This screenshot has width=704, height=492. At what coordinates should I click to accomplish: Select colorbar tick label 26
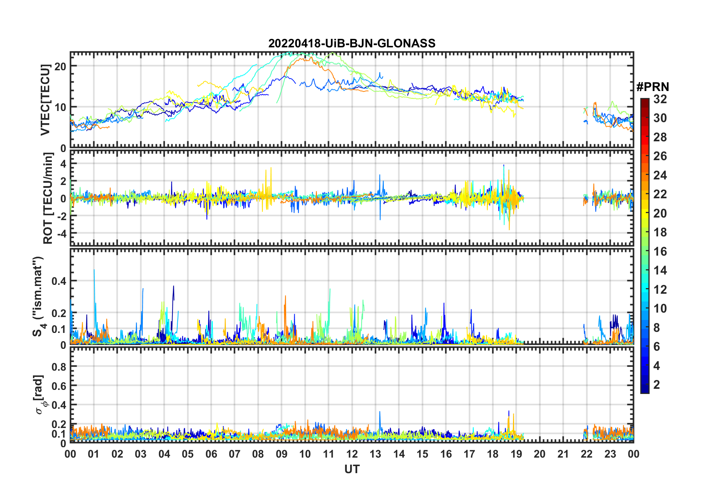(660, 156)
